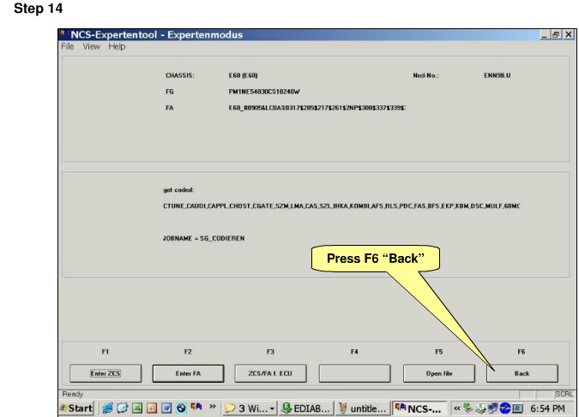Launch PowerPoint from quick launch bar
This screenshot has height=417, width=579.
pyautogui.click(x=152, y=408)
